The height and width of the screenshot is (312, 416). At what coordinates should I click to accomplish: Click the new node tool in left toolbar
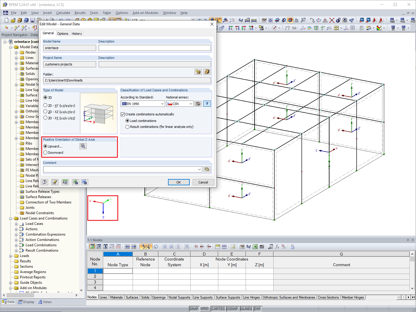pyautogui.click(x=7, y=28)
